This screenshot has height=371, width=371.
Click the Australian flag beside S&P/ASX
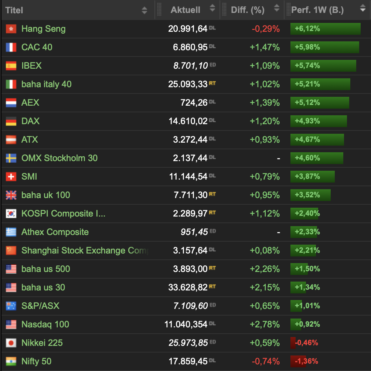tap(11, 306)
